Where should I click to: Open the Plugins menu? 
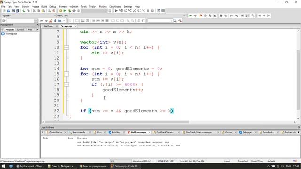pos(103,6)
